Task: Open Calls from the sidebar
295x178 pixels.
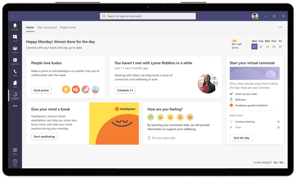Action: tap(15, 73)
